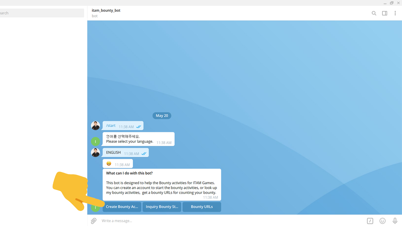Click user avatar beside /start message
This screenshot has height=226, width=402.
point(95,126)
